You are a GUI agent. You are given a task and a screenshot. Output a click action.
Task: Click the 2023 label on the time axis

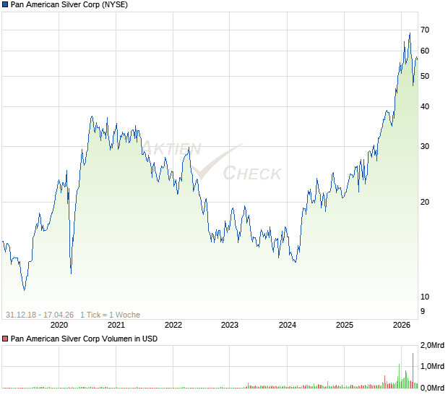[230, 326]
